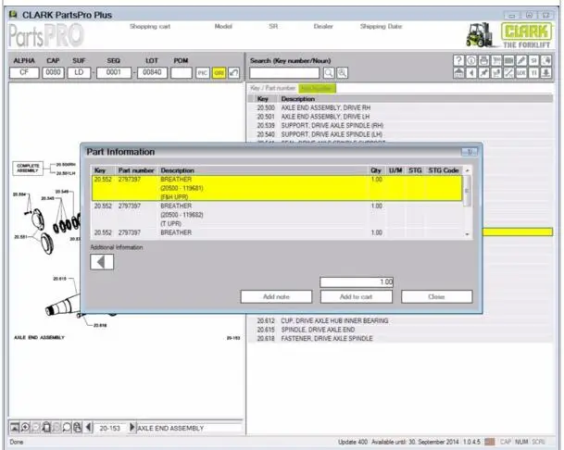Click the PIC button beside the POM field
The height and width of the screenshot is (450, 564).
[x=203, y=73]
